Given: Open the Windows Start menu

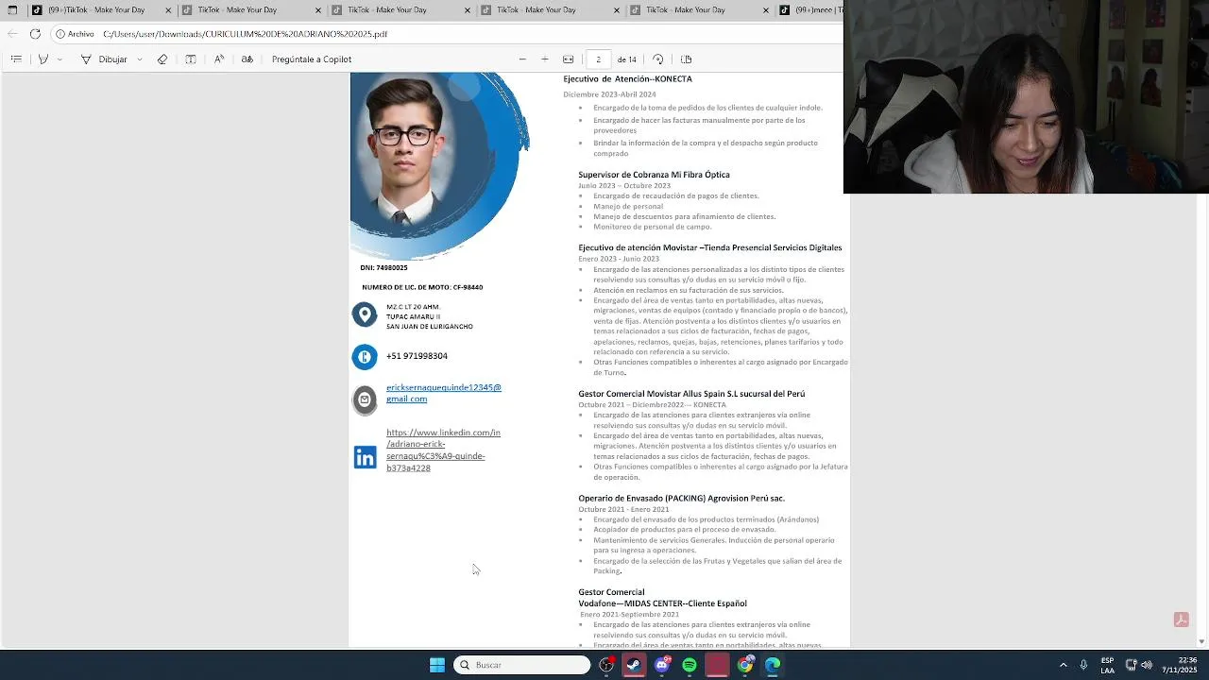Looking at the screenshot, I should point(437,665).
